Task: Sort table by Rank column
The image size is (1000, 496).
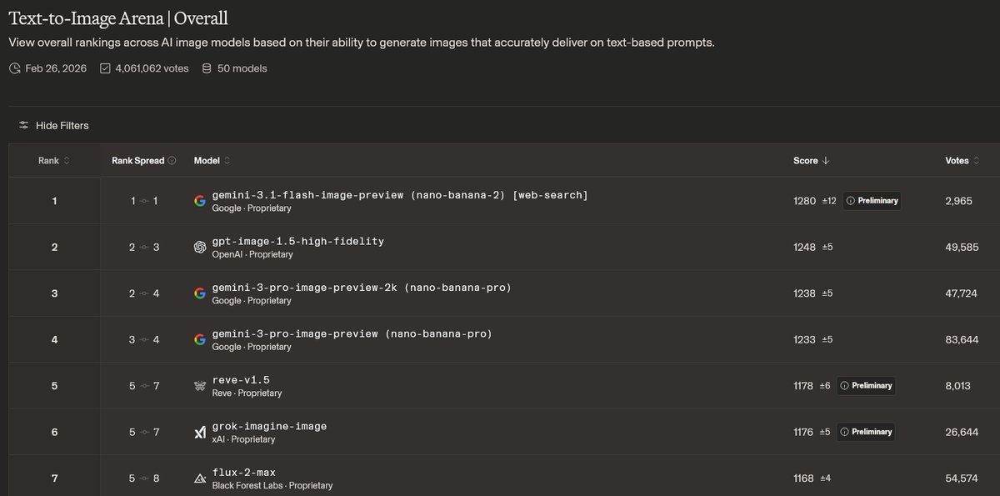Action: tap(54, 161)
